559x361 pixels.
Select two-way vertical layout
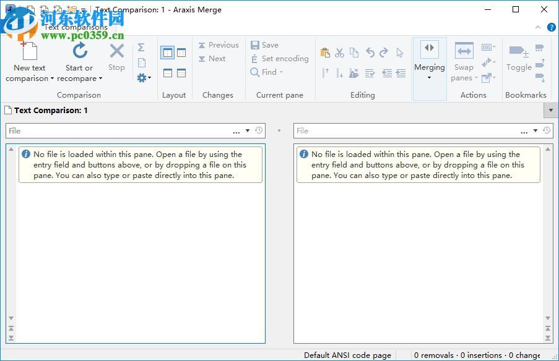pos(167,53)
